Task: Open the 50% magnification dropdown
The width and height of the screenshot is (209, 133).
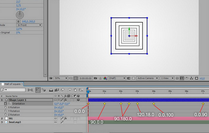Action: click(x=61, y=78)
